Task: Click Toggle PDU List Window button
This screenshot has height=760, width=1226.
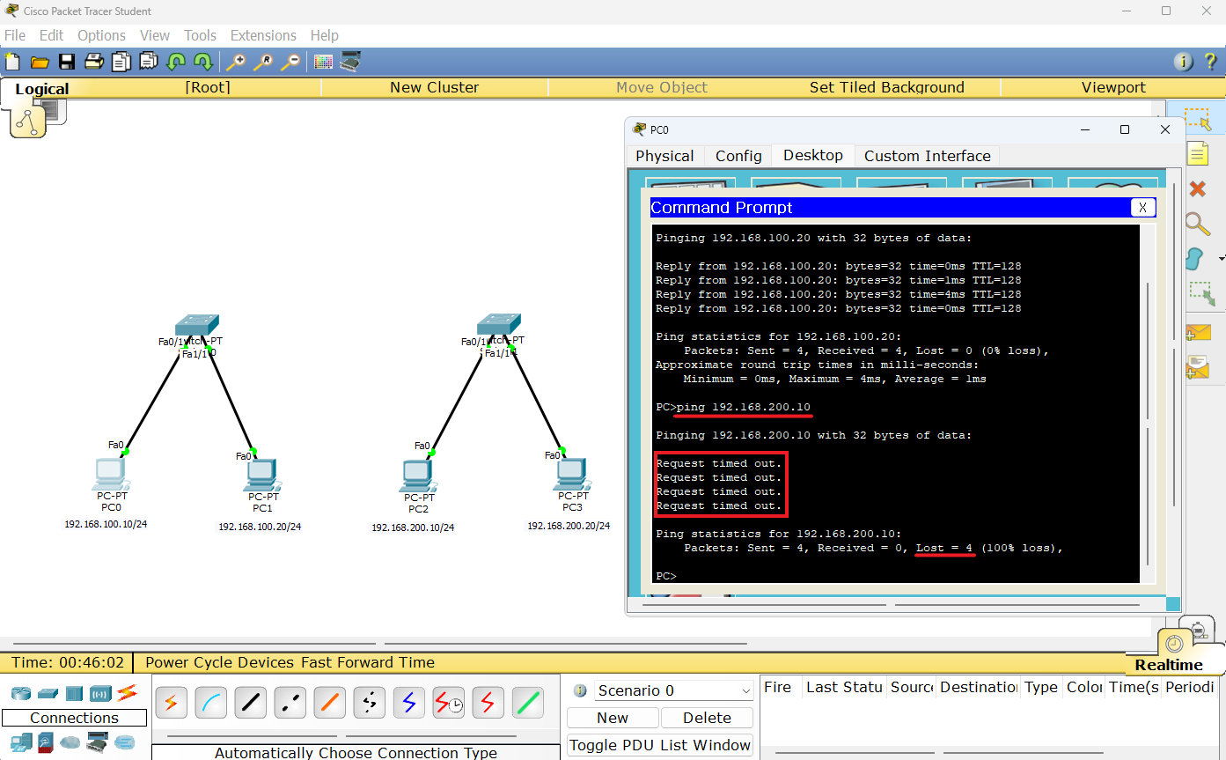Action: pos(660,745)
